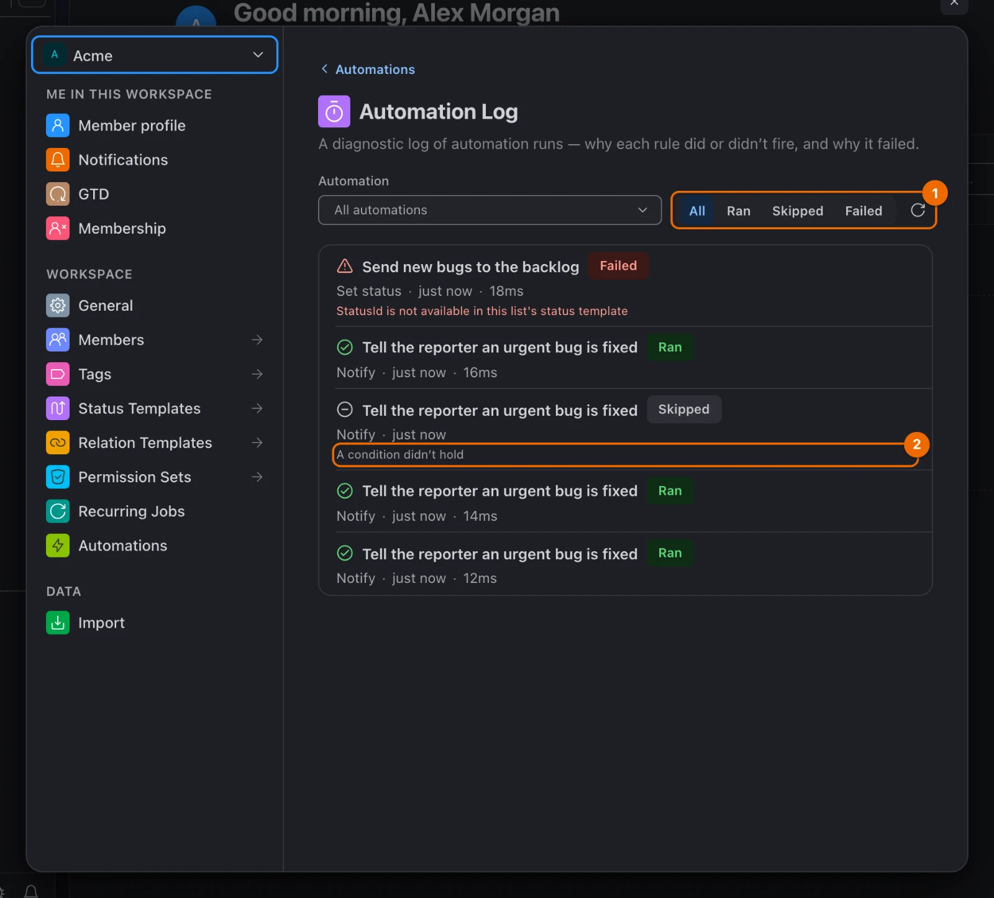The image size is (994, 898).
Task: Close the settings dialog
Action: [954, 3]
